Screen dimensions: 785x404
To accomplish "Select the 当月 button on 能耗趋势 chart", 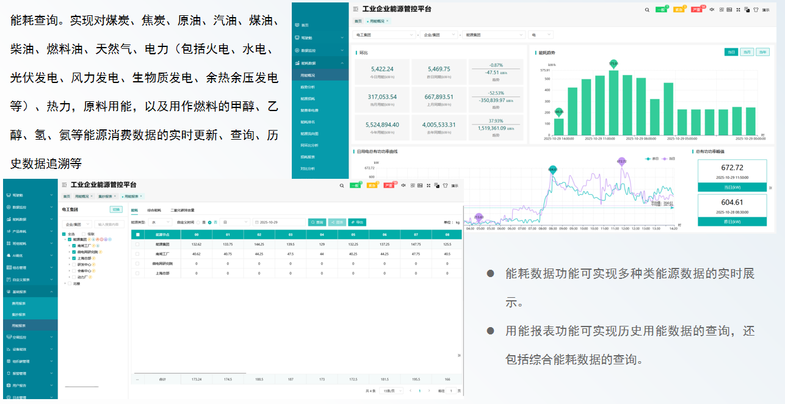I will click(747, 52).
